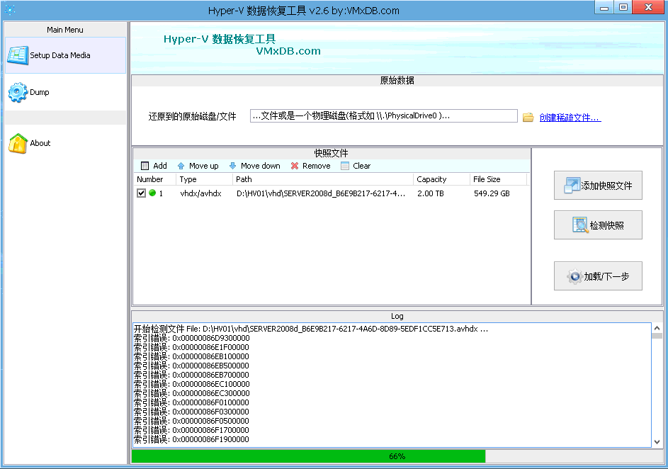Click Add in snapshot toolbar
This screenshot has width=668, height=469.
click(154, 166)
